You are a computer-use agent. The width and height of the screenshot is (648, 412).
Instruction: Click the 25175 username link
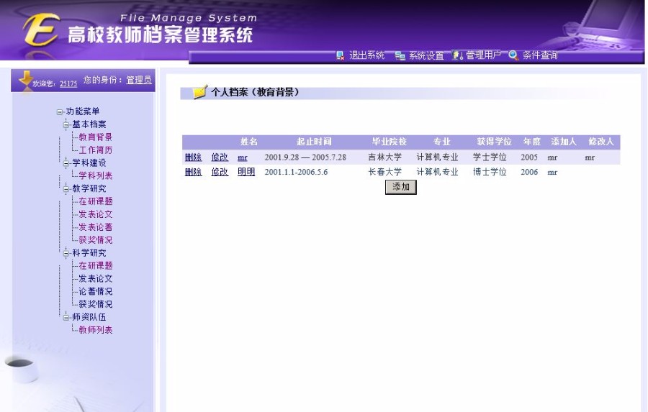[68, 84]
